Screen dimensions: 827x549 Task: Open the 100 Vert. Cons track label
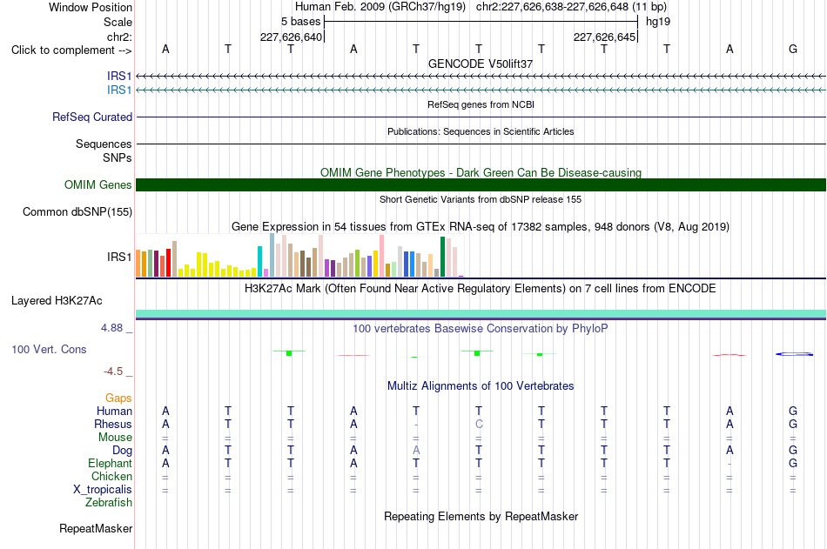49,349
